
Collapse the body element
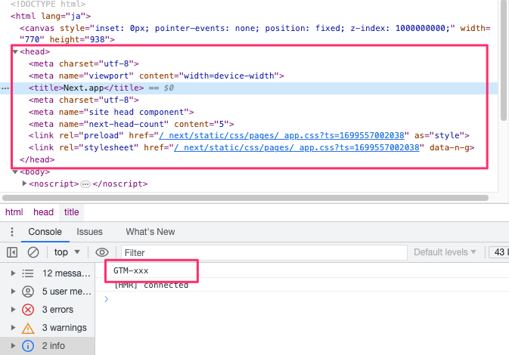click(x=15, y=171)
